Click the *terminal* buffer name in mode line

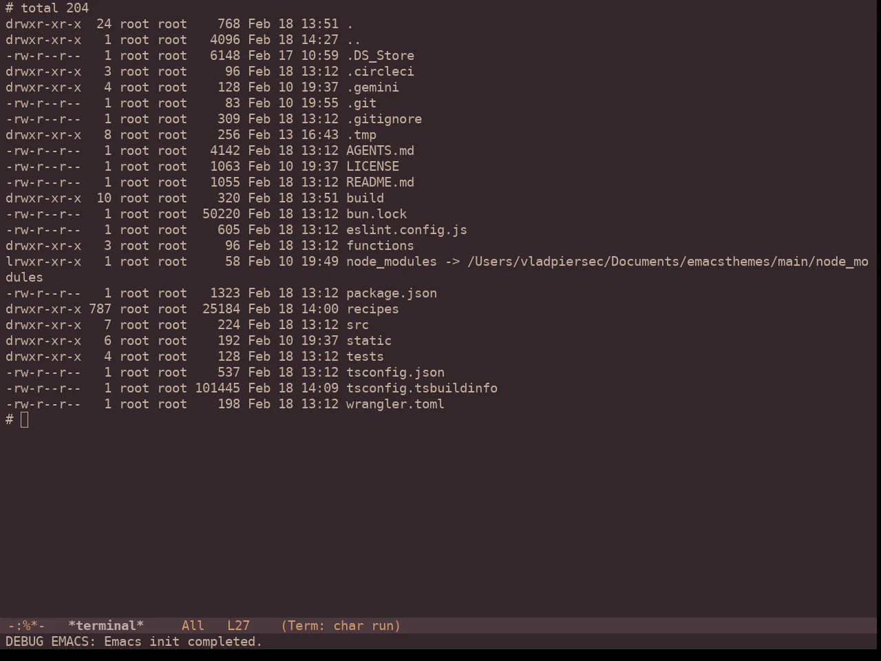pyautogui.click(x=106, y=626)
